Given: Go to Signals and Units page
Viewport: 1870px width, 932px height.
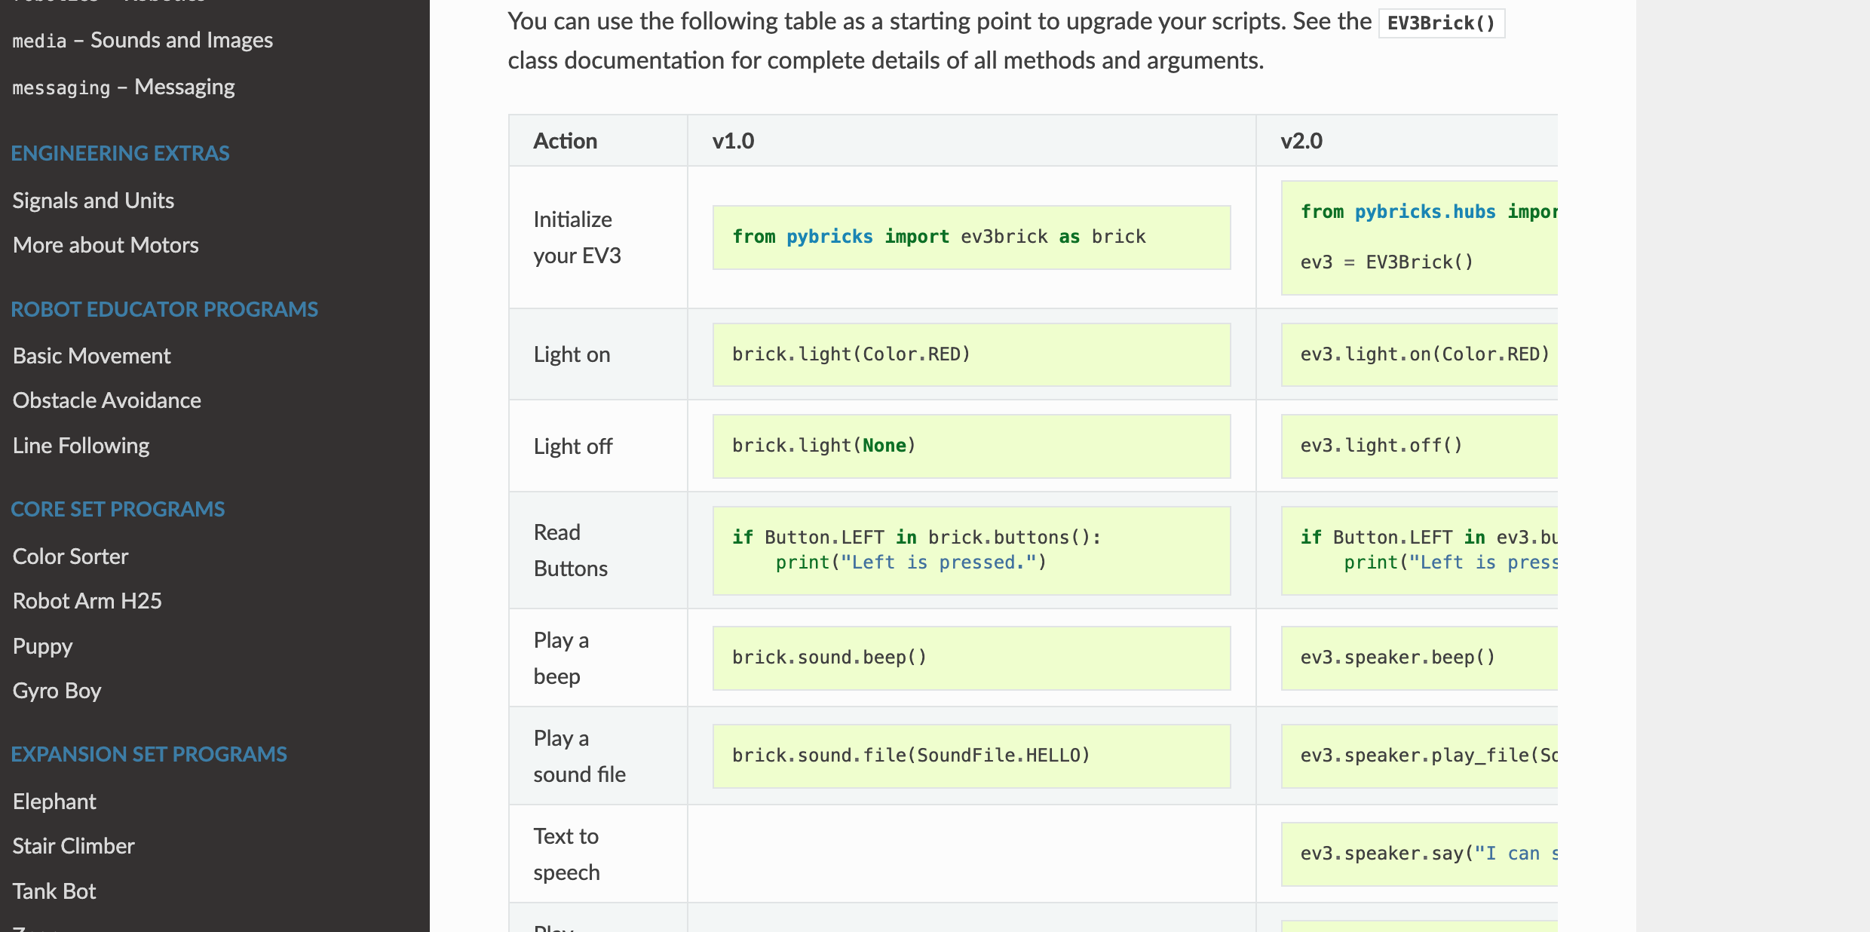Looking at the screenshot, I should pyautogui.click(x=93, y=201).
